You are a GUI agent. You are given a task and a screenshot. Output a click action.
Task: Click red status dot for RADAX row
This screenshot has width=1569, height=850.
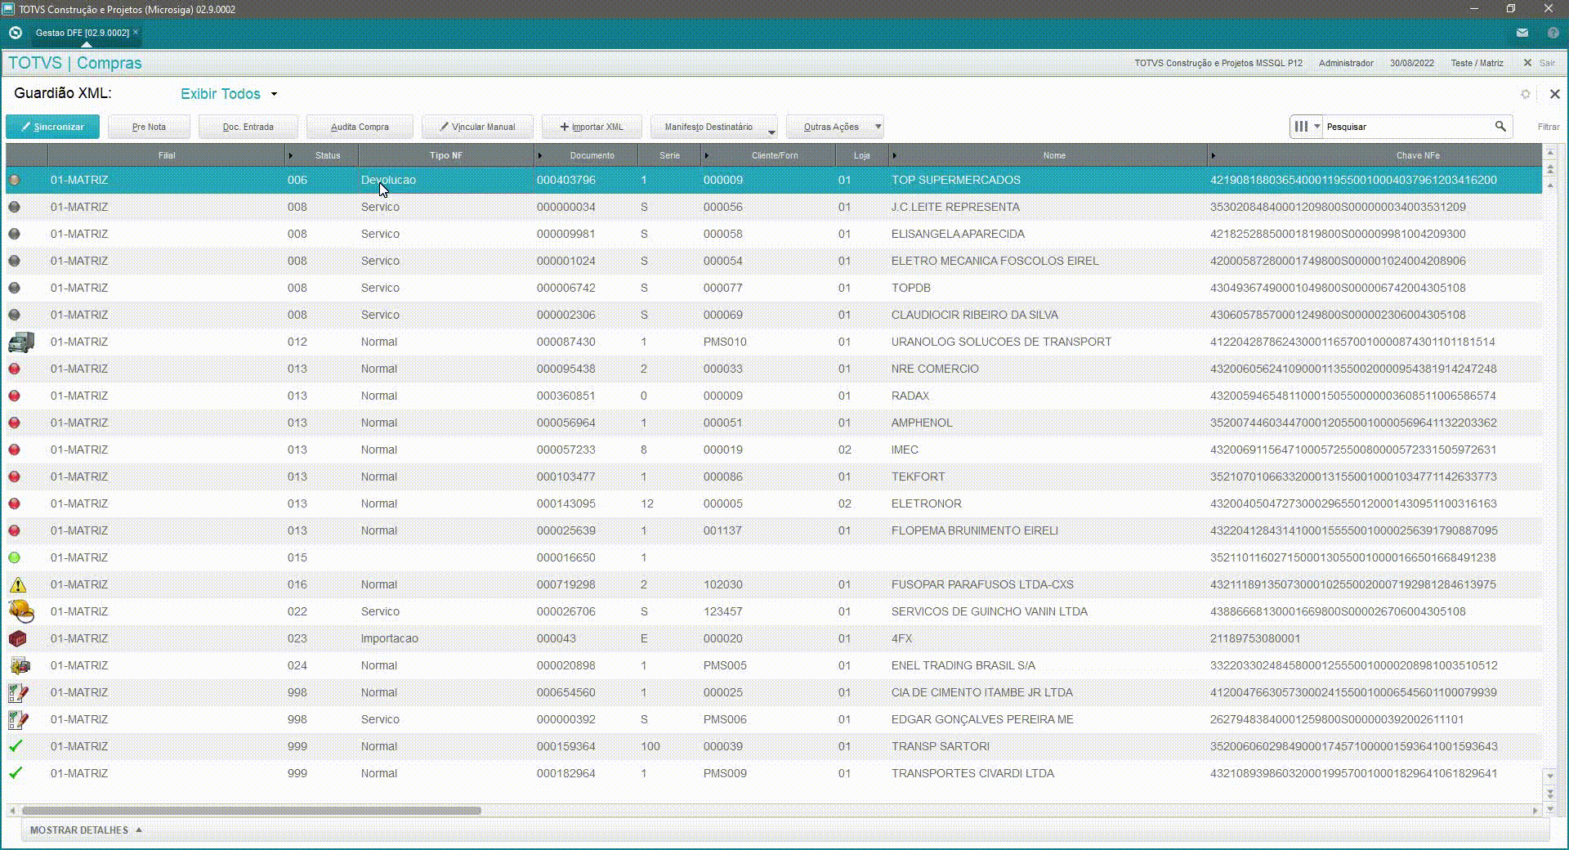(14, 396)
